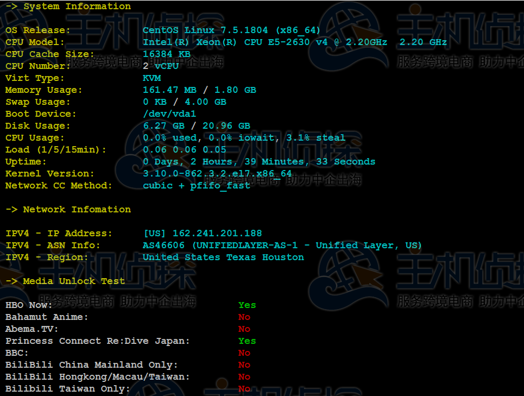Select swap usage '0 KB / 4.00 GB'
The image size is (524, 396).
click(x=185, y=102)
